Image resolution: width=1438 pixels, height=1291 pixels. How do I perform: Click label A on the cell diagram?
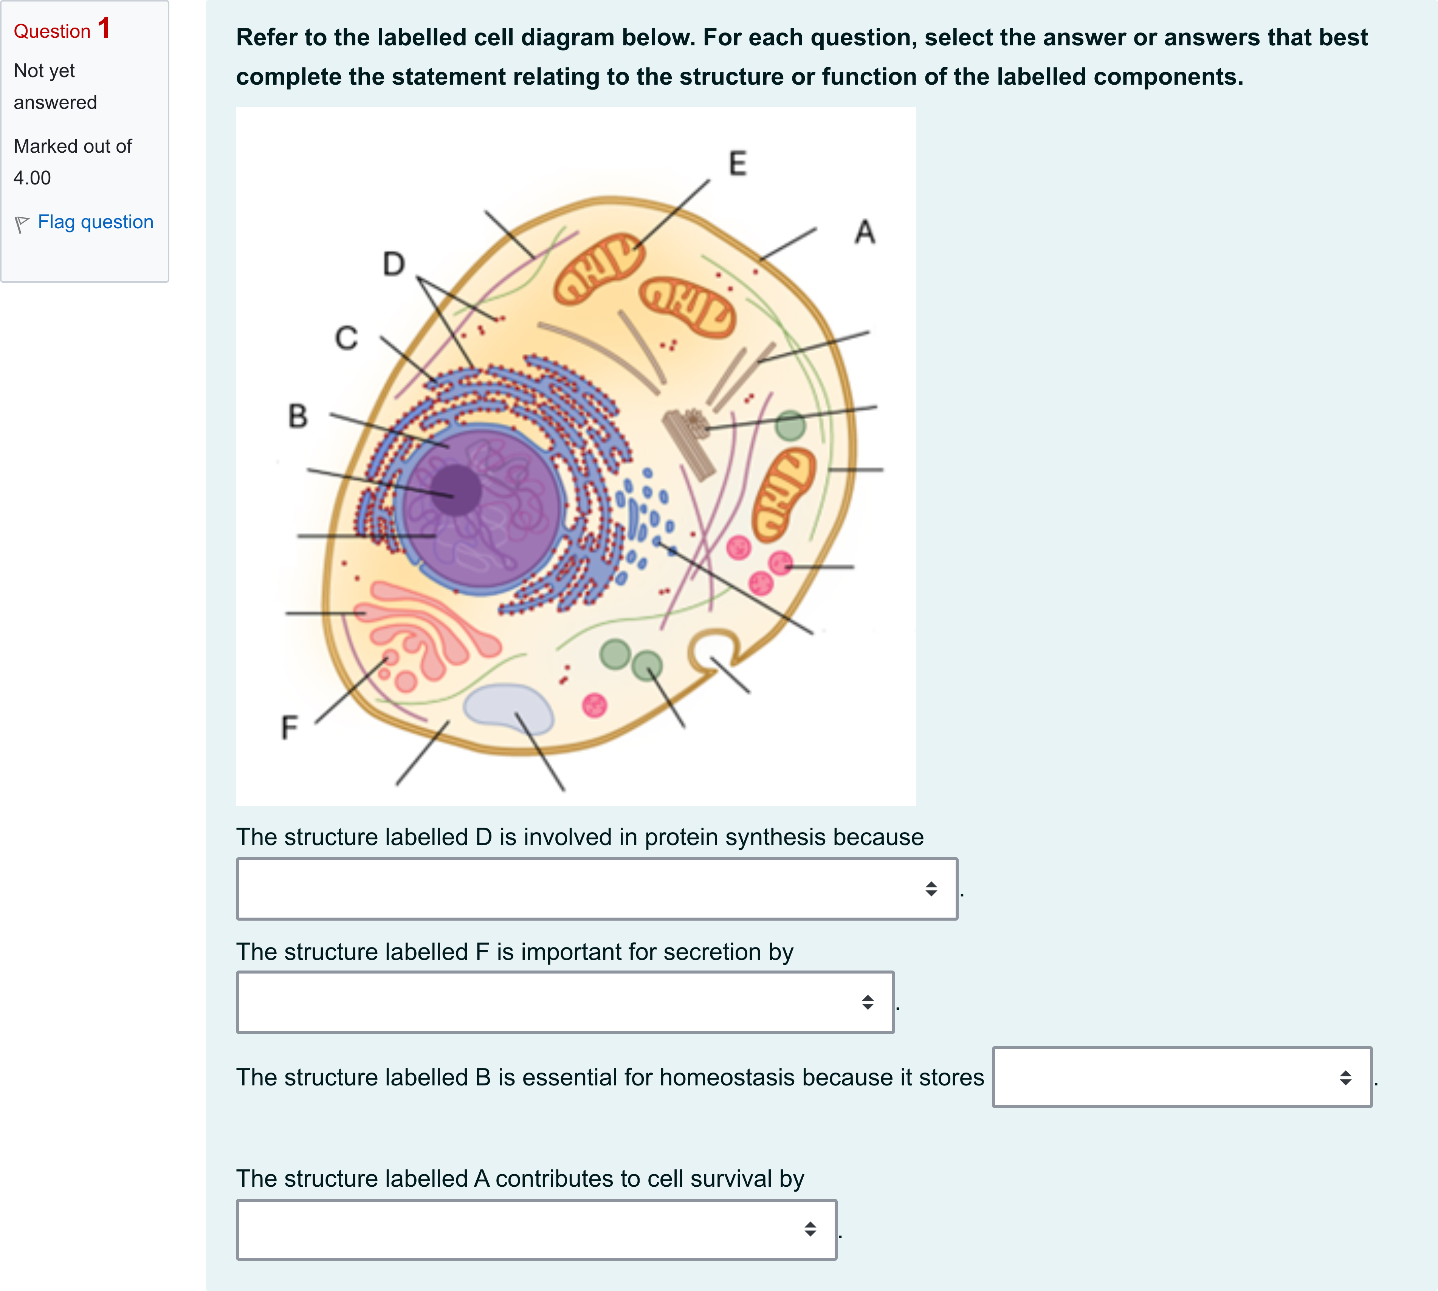tap(865, 231)
